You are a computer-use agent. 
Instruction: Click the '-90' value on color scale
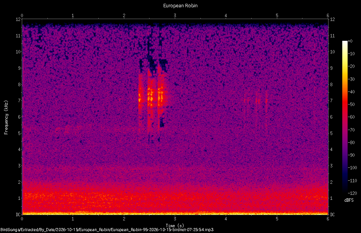351,155
